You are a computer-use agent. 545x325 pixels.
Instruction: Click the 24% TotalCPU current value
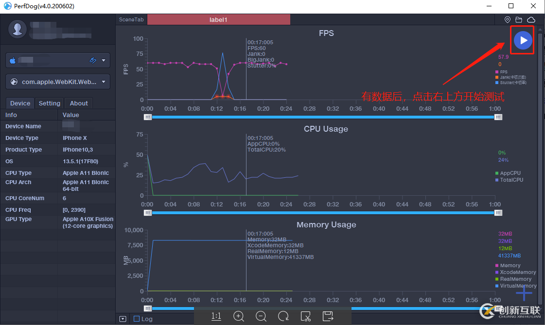point(503,160)
